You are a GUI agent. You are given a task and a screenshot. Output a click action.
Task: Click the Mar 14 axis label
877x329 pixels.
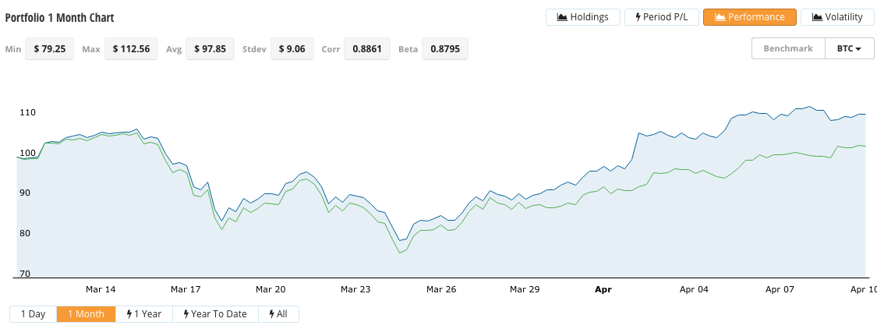[x=101, y=289]
